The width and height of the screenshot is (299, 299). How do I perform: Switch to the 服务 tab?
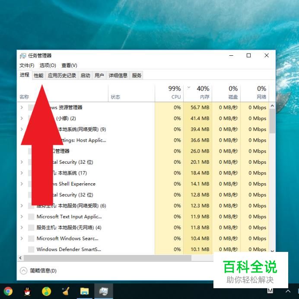point(137,76)
